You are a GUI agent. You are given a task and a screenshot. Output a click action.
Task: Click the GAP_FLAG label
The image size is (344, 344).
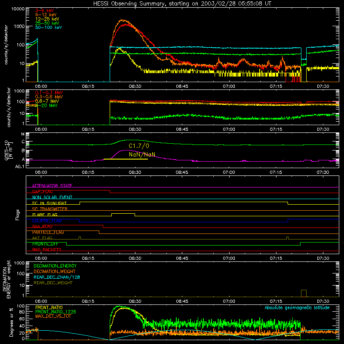point(42,191)
